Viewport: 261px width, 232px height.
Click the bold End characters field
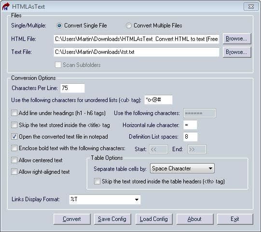197,149
